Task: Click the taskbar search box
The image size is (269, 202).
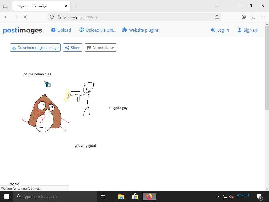Action: 55,196
